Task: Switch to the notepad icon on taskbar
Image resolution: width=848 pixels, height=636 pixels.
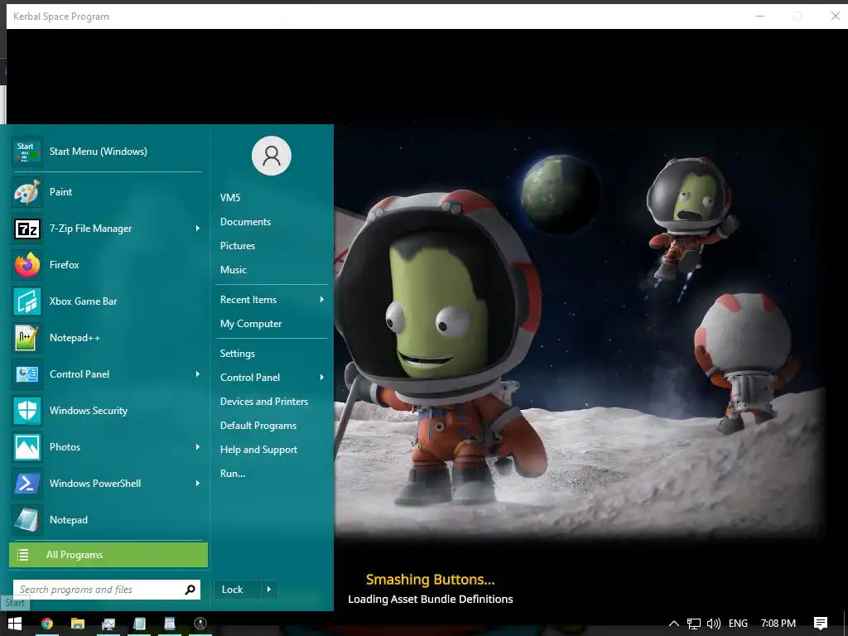Action: point(139,624)
